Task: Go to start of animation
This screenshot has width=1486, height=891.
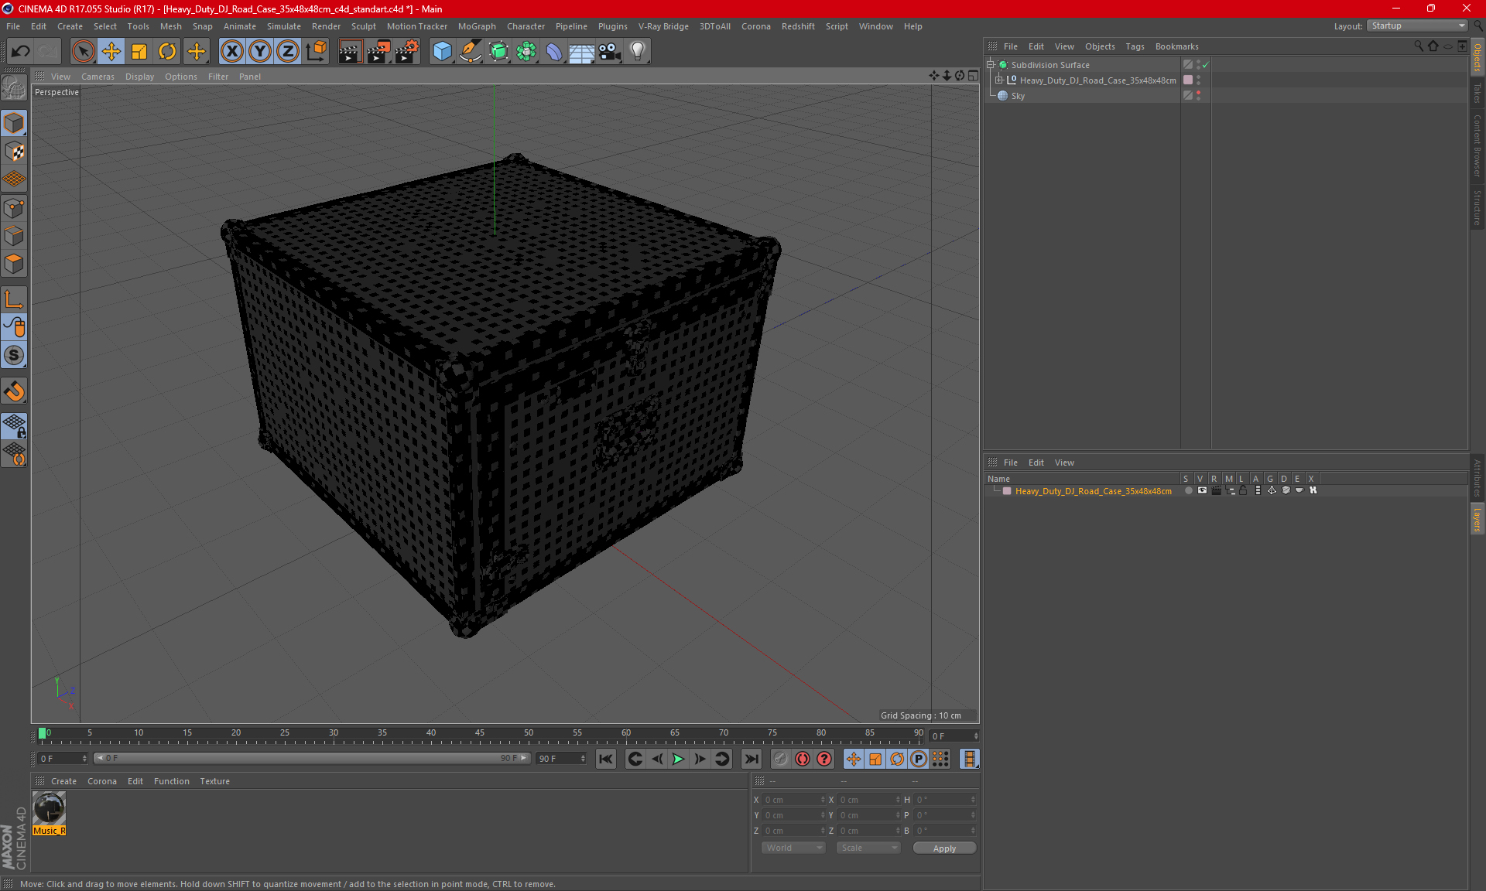Action: pyautogui.click(x=606, y=759)
